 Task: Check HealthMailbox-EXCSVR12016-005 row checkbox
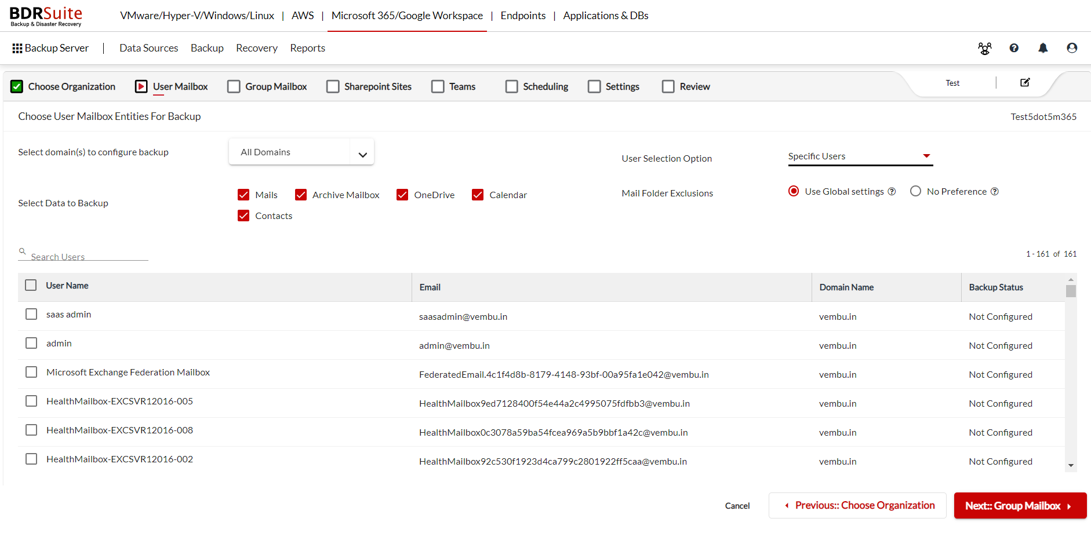tap(31, 401)
